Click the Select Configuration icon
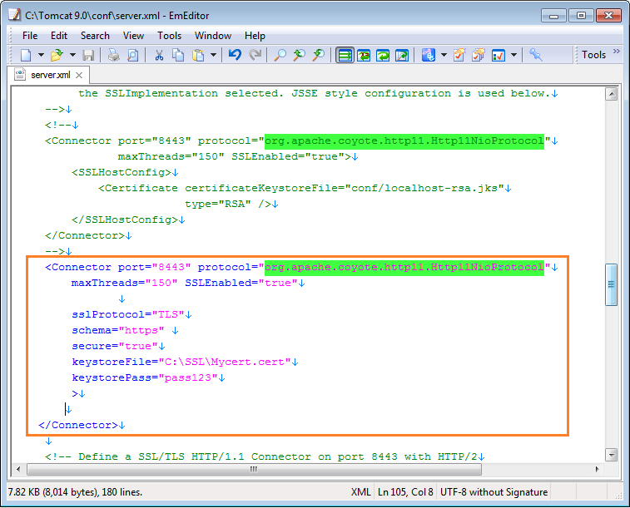Screen dimensions: 630x508 click(x=429, y=55)
